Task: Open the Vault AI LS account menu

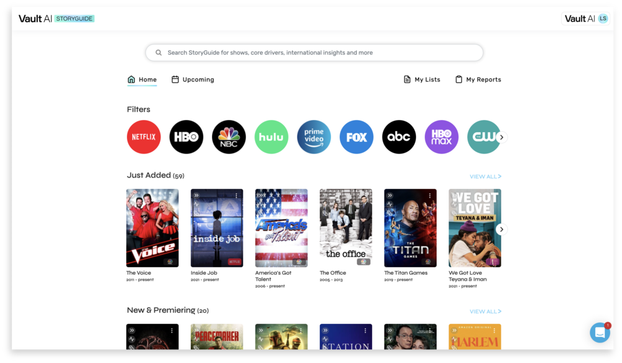Action: (586, 19)
